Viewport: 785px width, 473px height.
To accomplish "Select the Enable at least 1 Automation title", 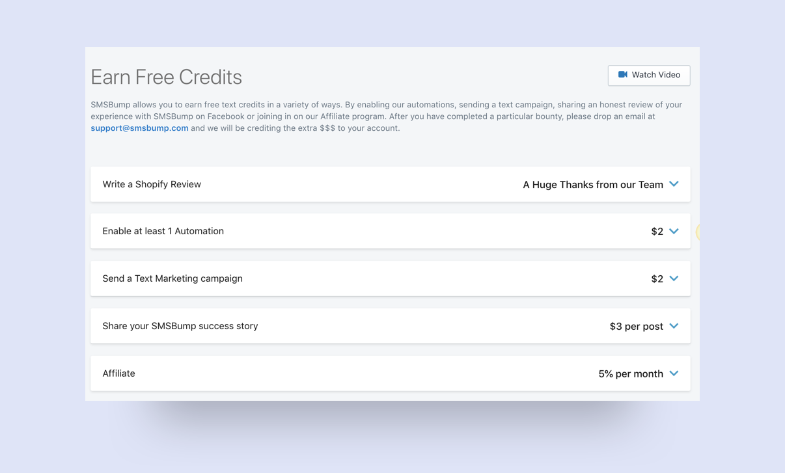I will tap(163, 231).
